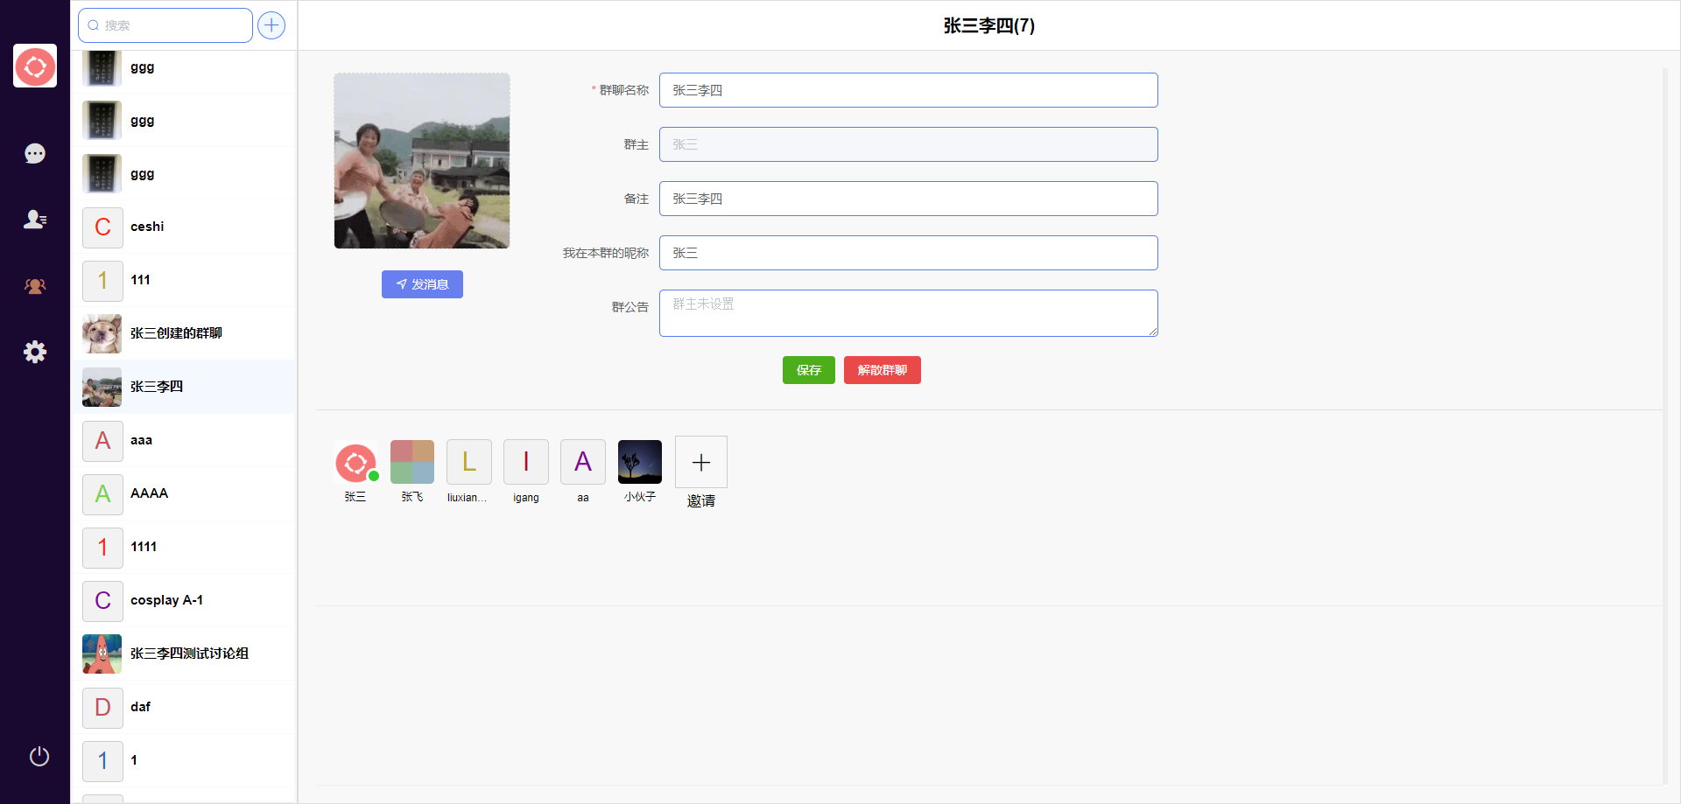Click the plus icon next to search
Screen dimensions: 1681x804
coord(271,25)
